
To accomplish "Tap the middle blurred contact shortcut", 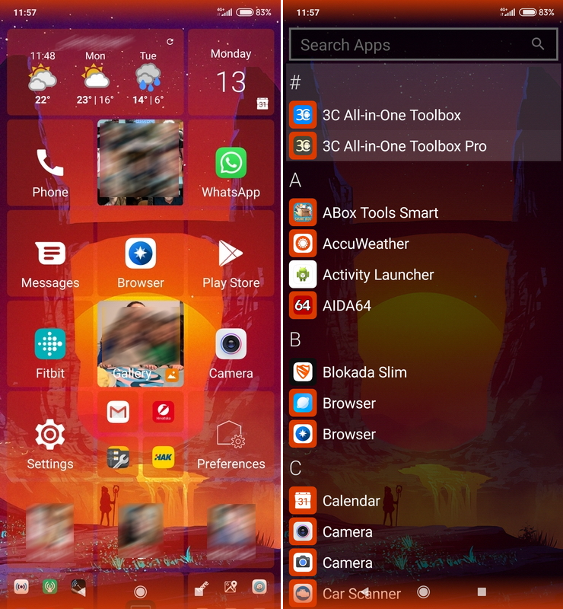I will [x=141, y=531].
